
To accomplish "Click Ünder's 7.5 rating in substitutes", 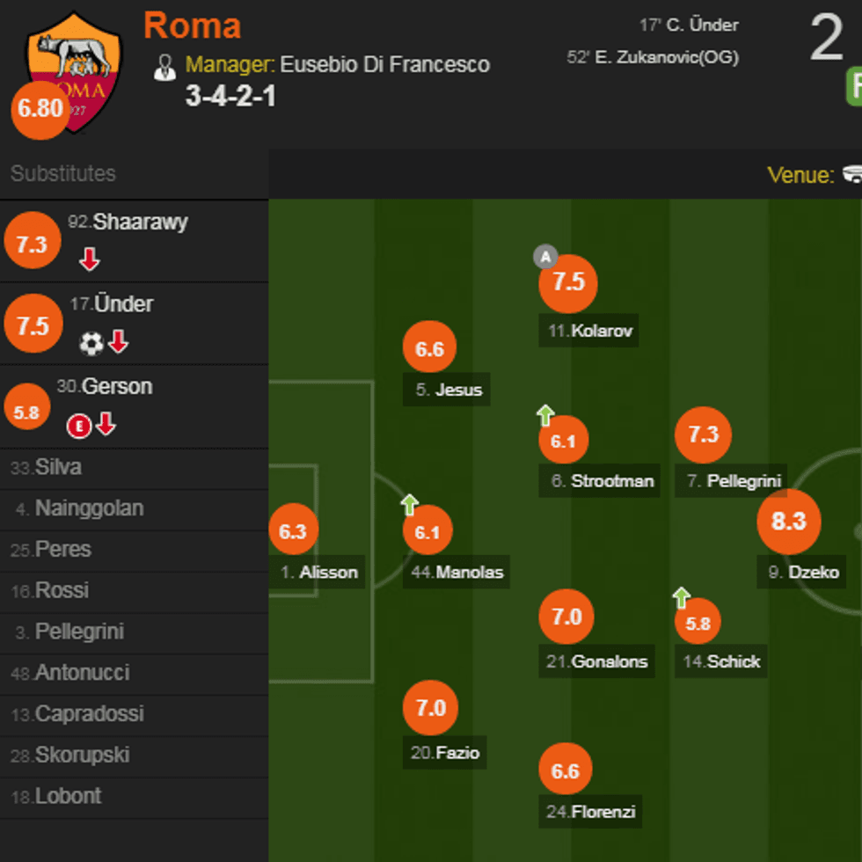I will (33, 325).
